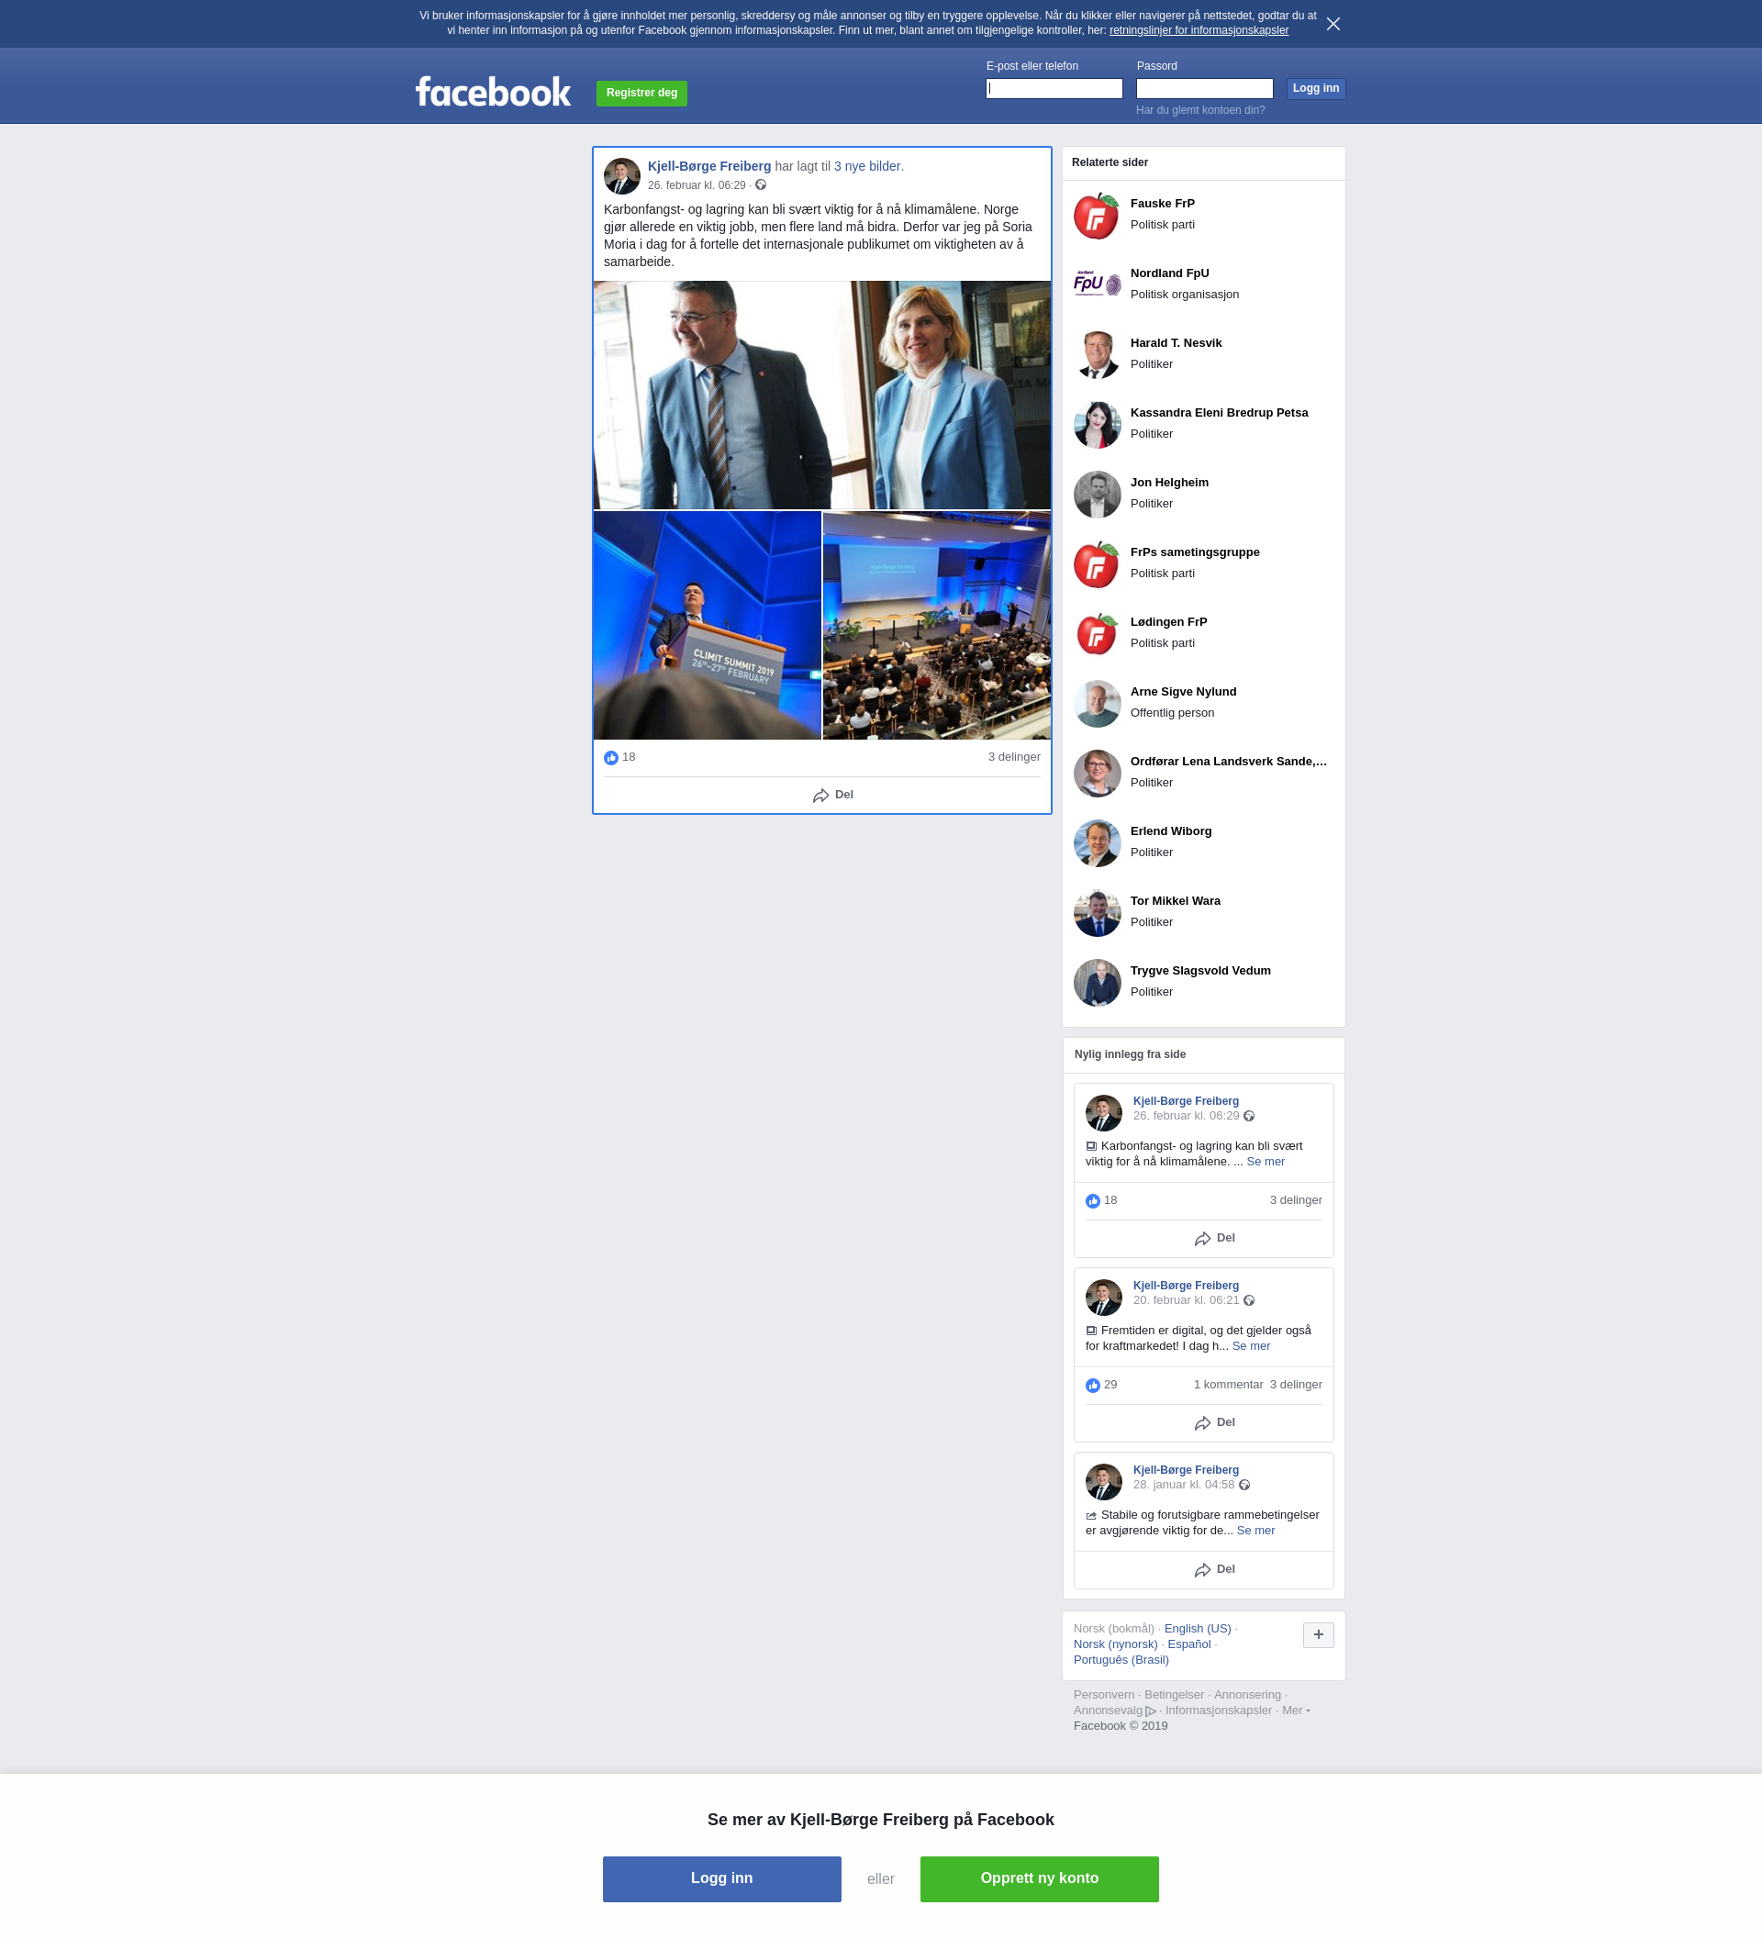Focus the Passord field

(1204, 88)
